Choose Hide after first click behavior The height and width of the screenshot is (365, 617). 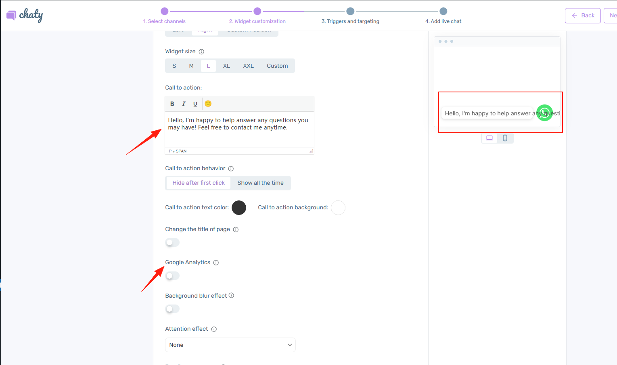coord(199,183)
